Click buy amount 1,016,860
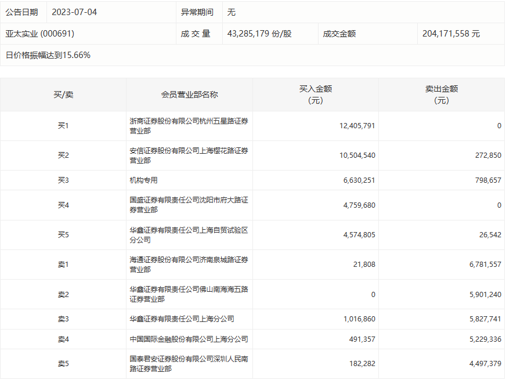The image size is (506, 380). 359,319
